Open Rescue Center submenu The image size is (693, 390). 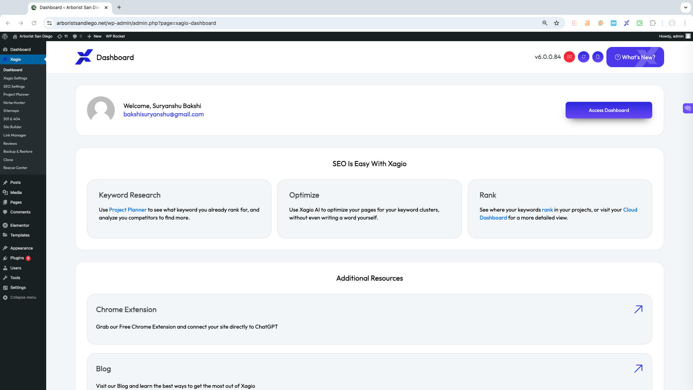[15, 168]
